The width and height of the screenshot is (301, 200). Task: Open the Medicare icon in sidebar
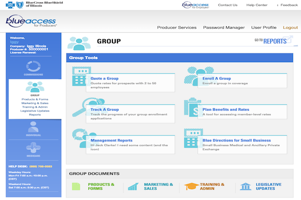pyautogui.click(x=33, y=149)
